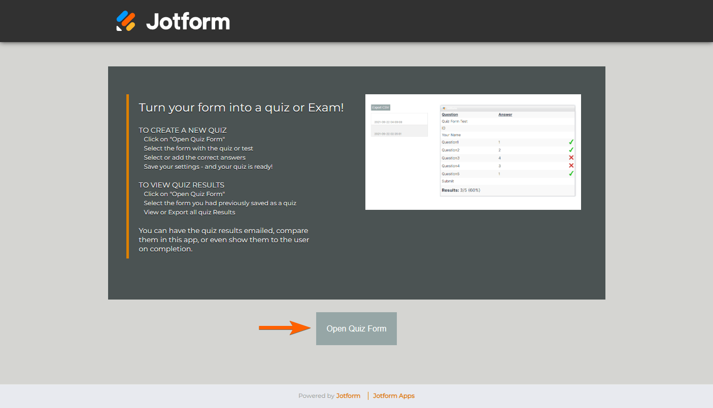This screenshot has height=408, width=713.
Task: Click the paragraph about having quiz results emailed
Action: pyautogui.click(x=224, y=240)
